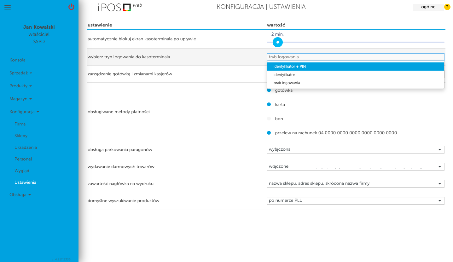The image size is (453, 262).
Task: Open the Urządzenia section in sidebar
Action: (26, 147)
